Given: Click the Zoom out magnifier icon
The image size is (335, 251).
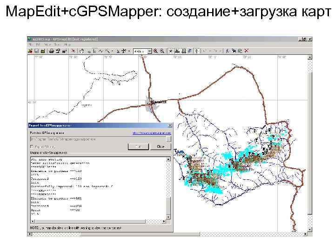Looking at the screenshot, I should (x=162, y=51).
